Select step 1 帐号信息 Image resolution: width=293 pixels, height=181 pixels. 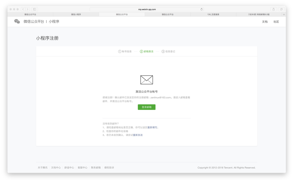[x=125, y=51]
